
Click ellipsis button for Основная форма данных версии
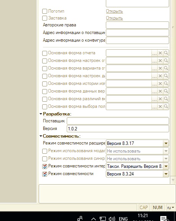pos(155,91)
